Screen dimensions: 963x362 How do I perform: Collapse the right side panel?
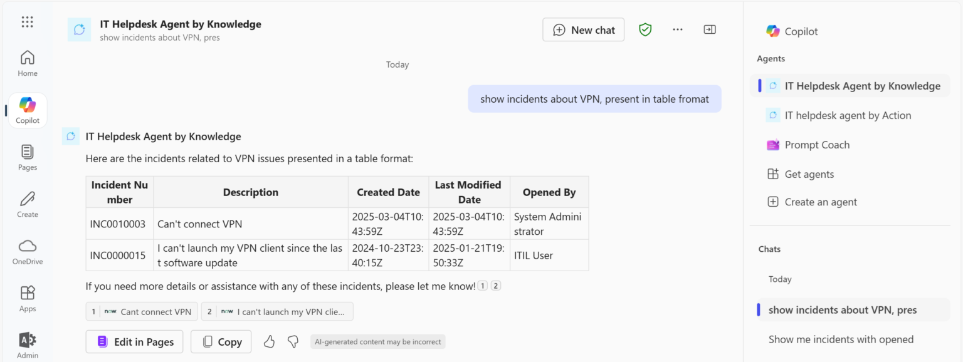tap(710, 29)
